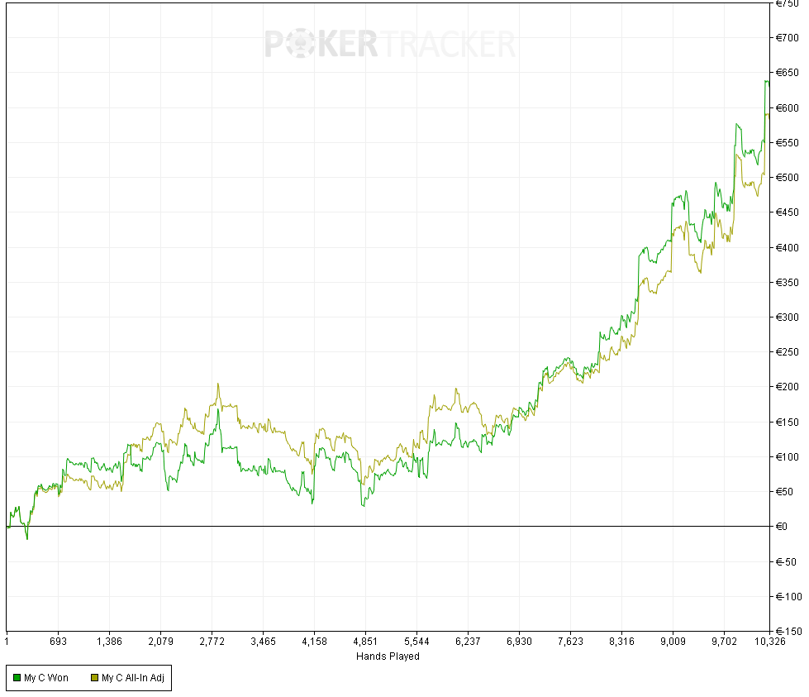
Task: Click the €500 y-axis label
Action: tap(787, 178)
